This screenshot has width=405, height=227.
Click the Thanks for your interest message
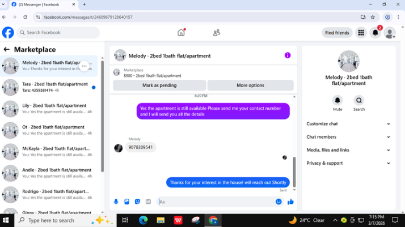pos(228,182)
